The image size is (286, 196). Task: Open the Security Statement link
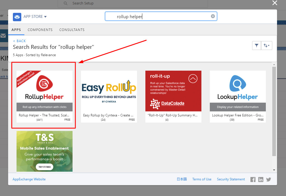pos(231,179)
